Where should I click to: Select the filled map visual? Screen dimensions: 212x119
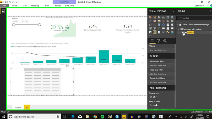pyautogui.click(x=150, y=29)
